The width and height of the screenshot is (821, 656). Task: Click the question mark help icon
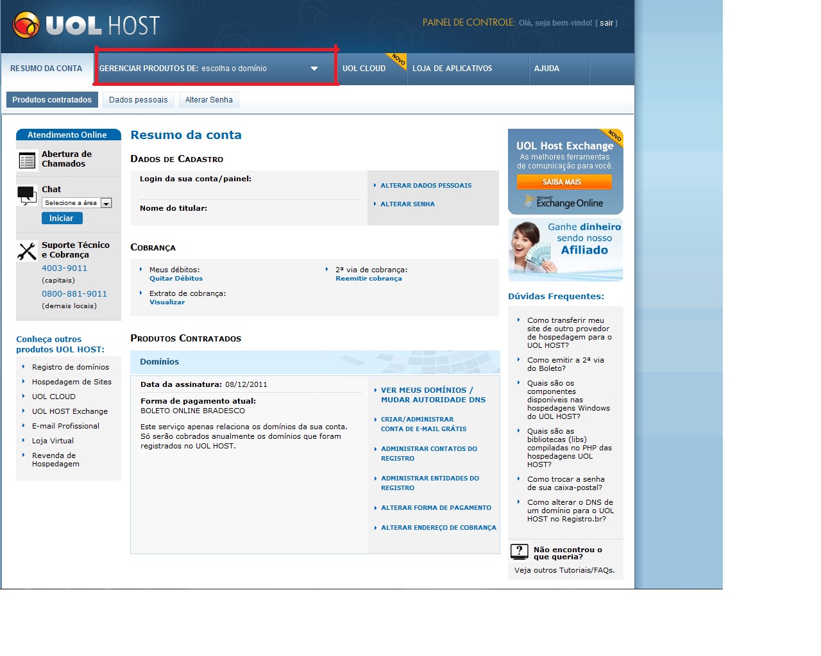point(520,552)
